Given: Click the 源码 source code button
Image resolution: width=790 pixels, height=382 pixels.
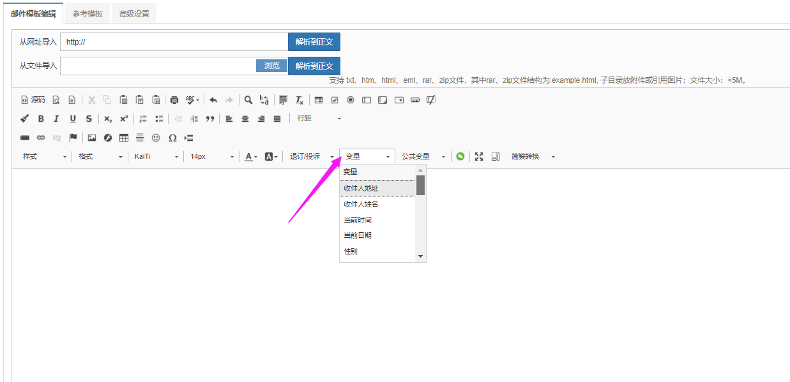Looking at the screenshot, I should point(33,100).
